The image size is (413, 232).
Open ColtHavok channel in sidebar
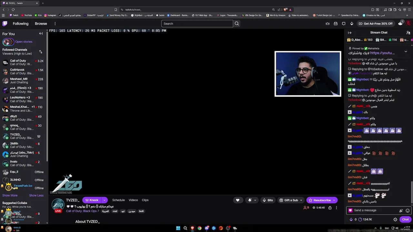(x=24, y=72)
